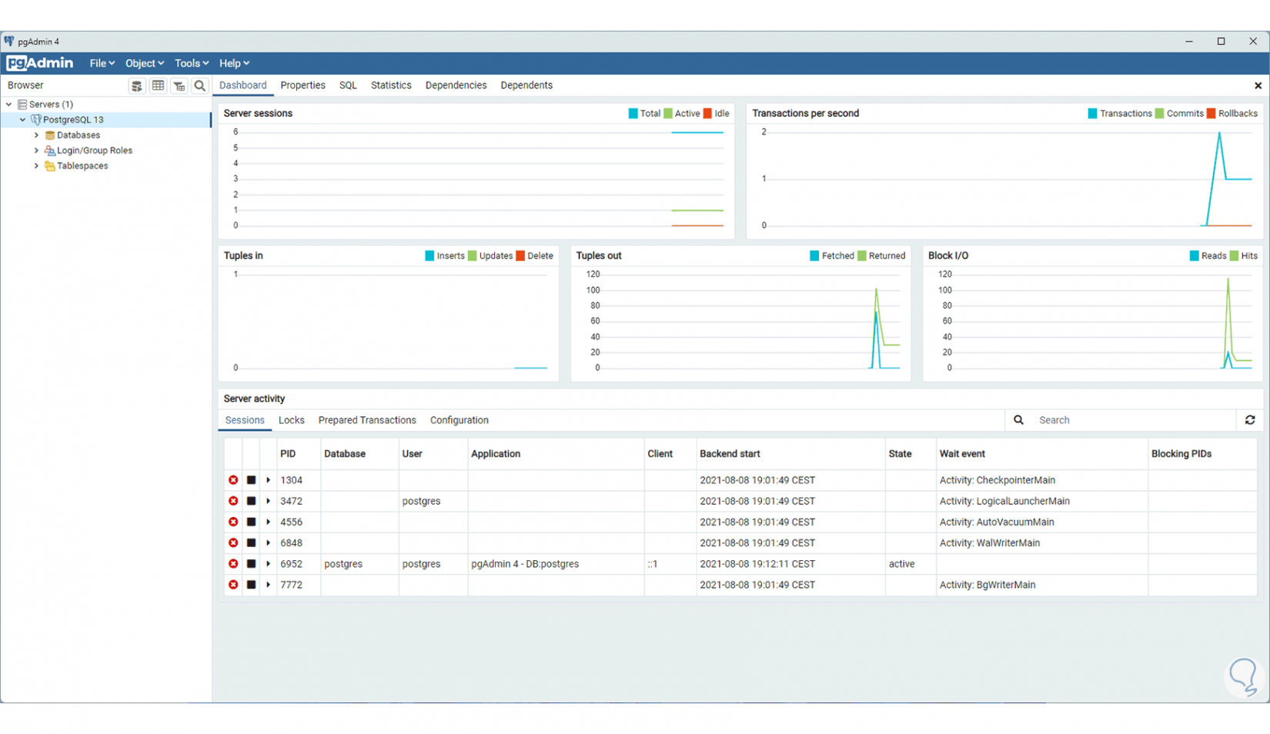Switch to the Dependencies tab
Screen dimensions: 1270x734
click(456, 85)
